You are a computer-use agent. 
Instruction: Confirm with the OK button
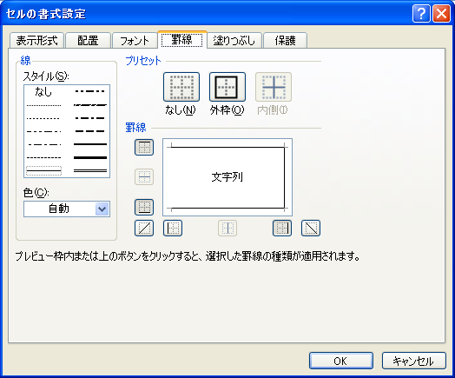pos(341,361)
